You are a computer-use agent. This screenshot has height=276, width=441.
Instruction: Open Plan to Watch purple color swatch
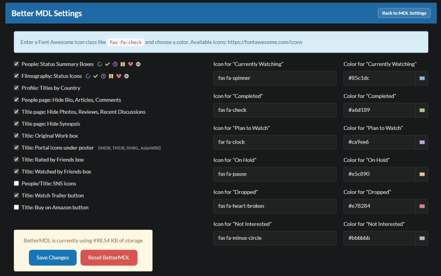pos(422,142)
